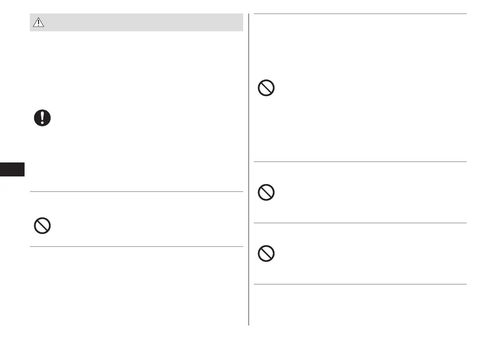Click the bottommost divider line in the right column
Viewport: 497px width, 350px height.
click(360, 284)
